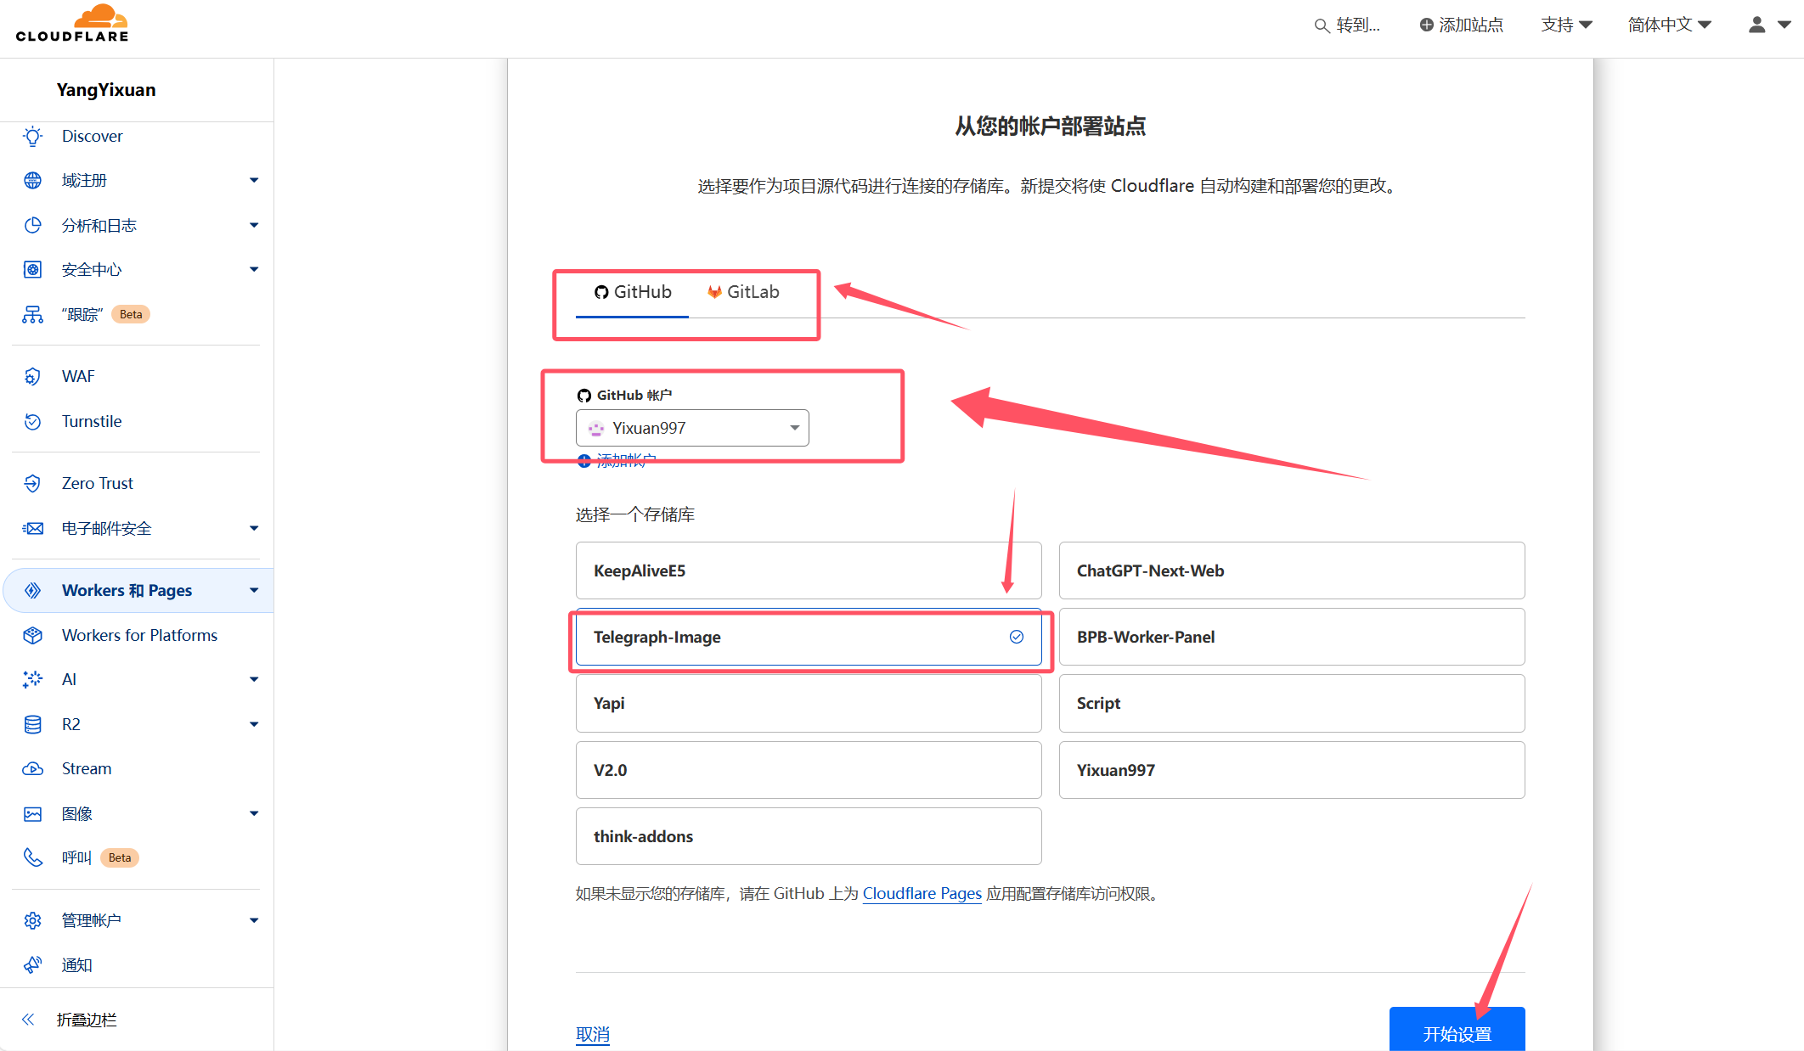The image size is (1804, 1051).
Task: Select the Script repository
Action: pyautogui.click(x=1292, y=703)
